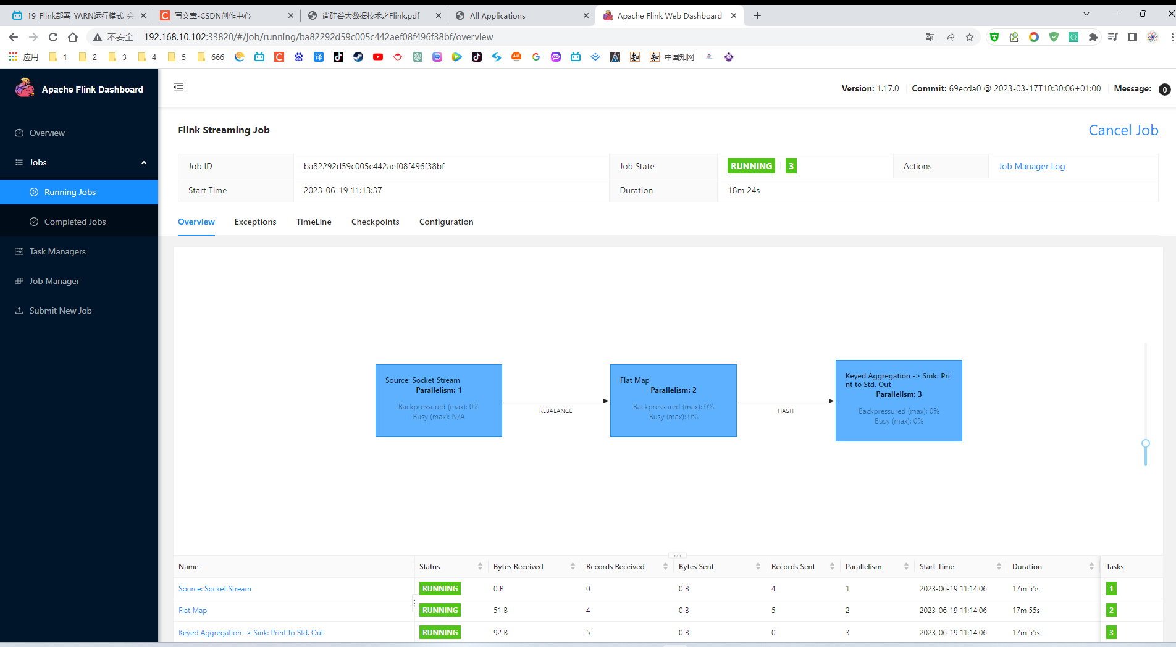Switch to Exceptions tab
The height and width of the screenshot is (647, 1176).
pyautogui.click(x=255, y=222)
